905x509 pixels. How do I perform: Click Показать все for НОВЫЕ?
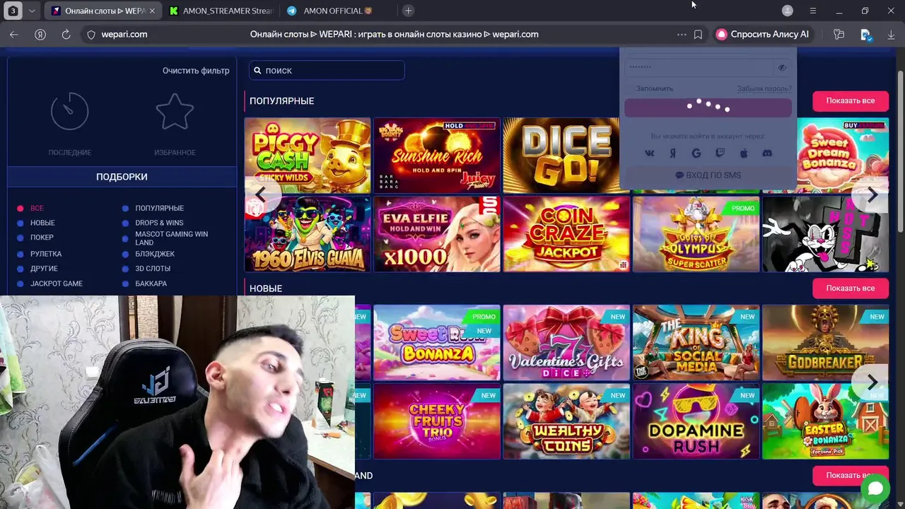click(x=851, y=288)
